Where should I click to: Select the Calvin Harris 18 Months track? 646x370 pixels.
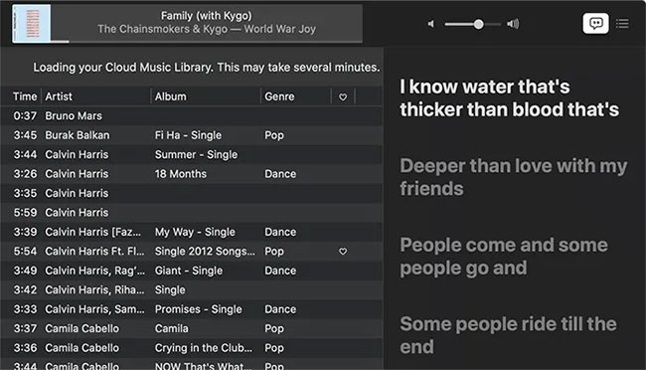tap(192, 174)
